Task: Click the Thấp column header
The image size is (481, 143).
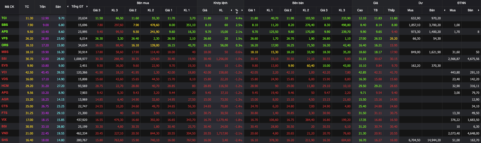Action: (x=391, y=10)
